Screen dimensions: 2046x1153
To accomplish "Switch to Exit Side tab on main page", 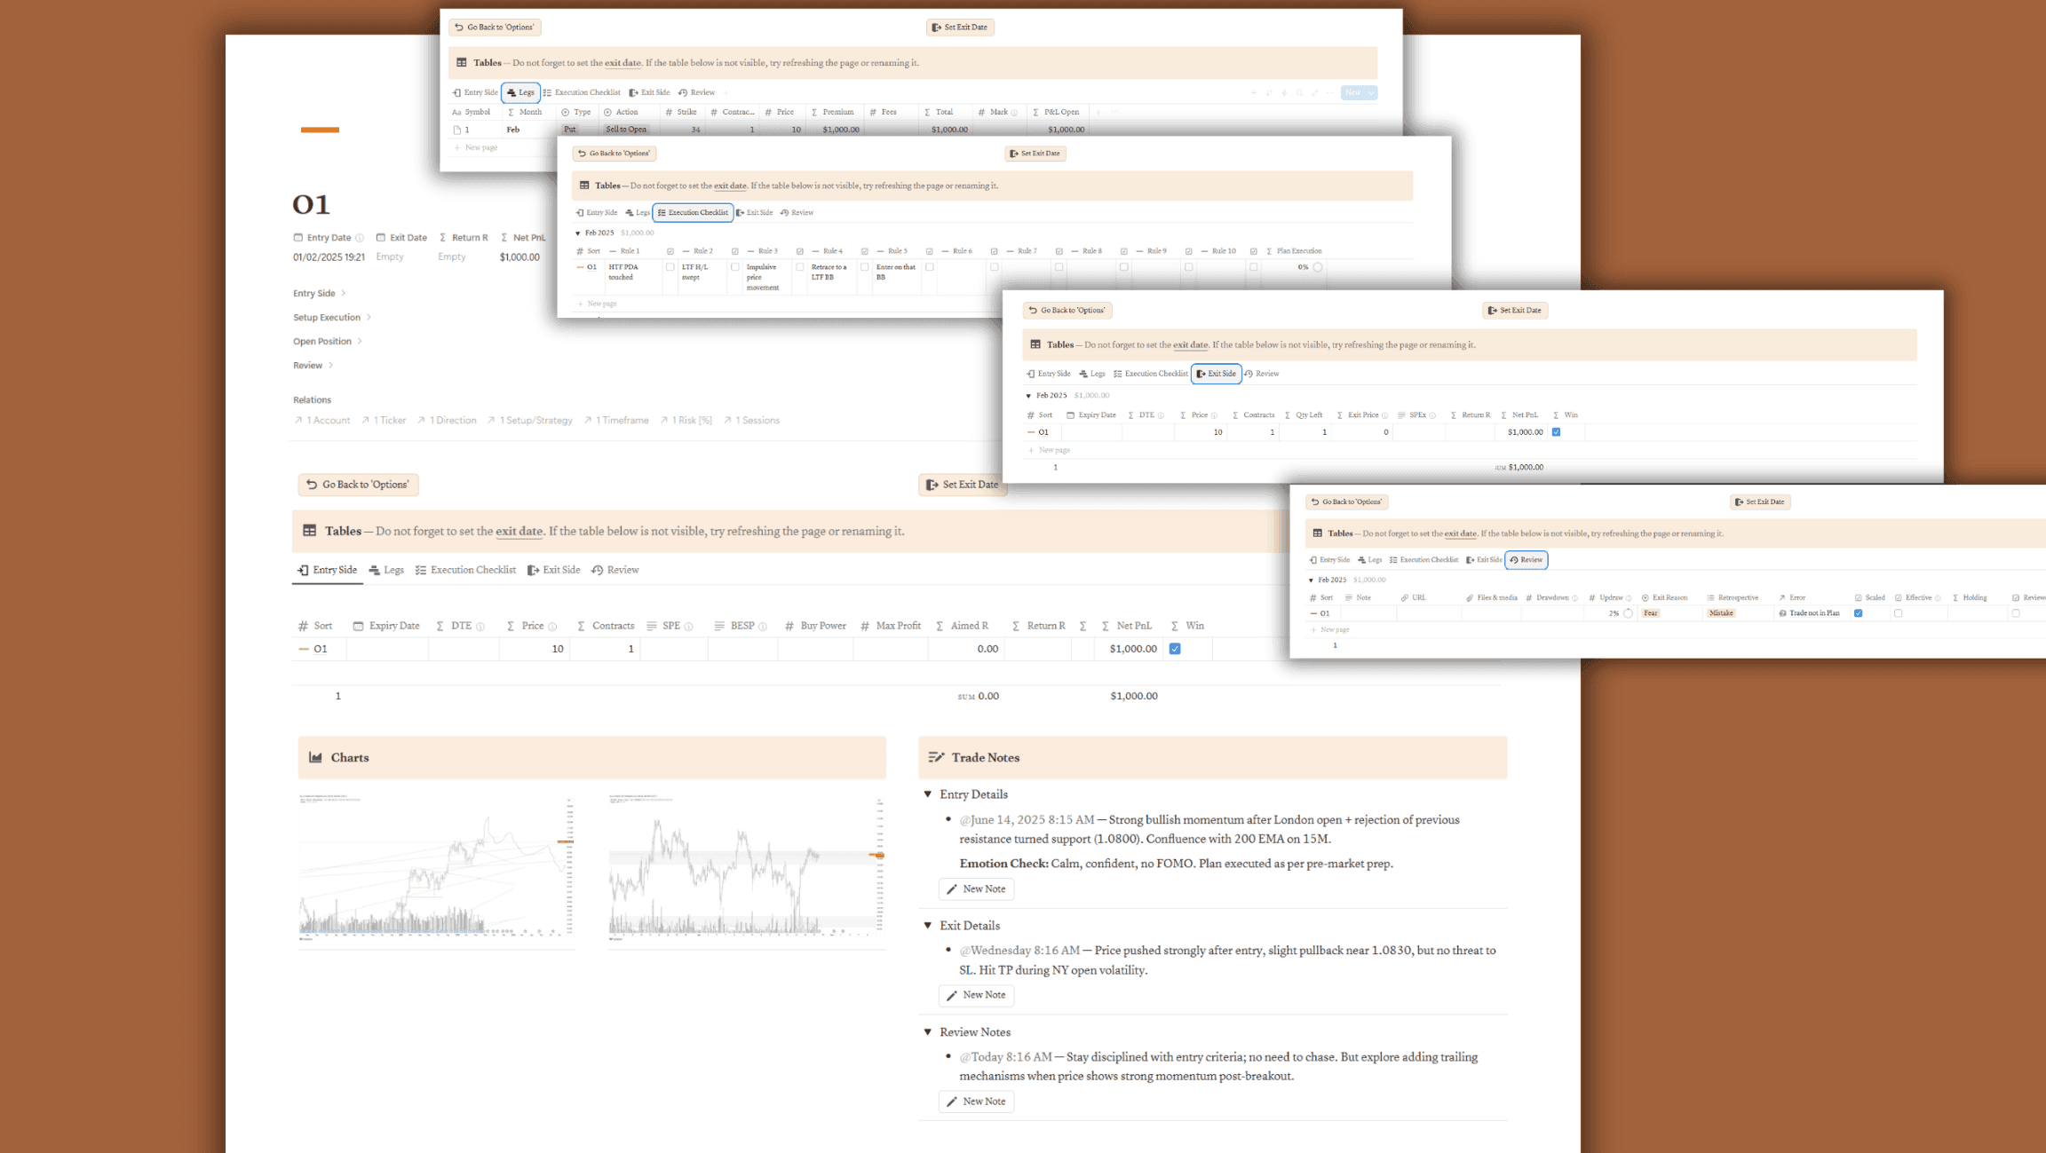I will tap(553, 570).
